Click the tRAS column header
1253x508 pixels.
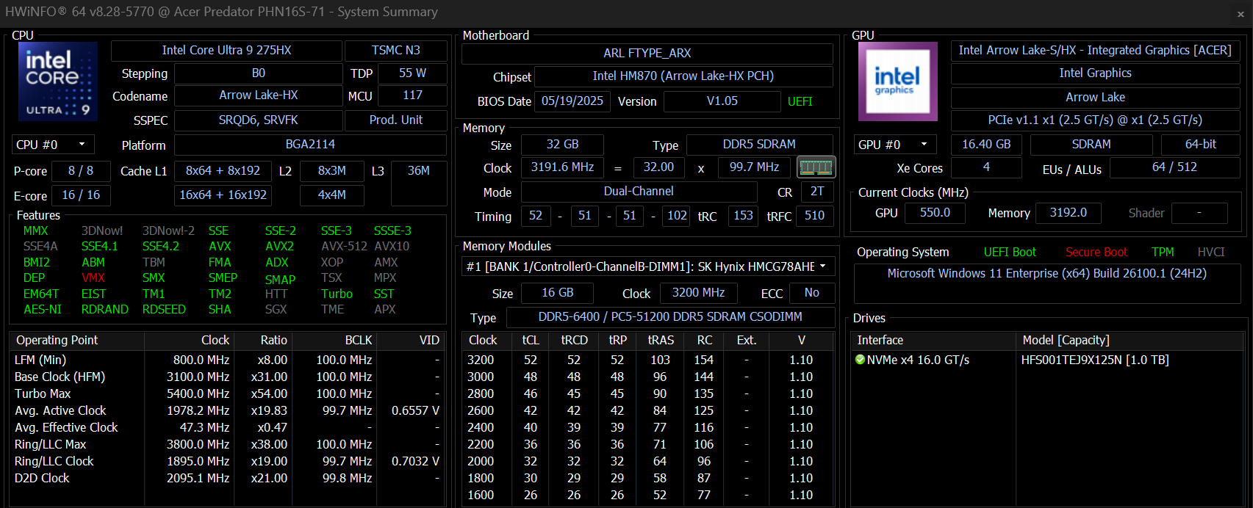click(661, 340)
